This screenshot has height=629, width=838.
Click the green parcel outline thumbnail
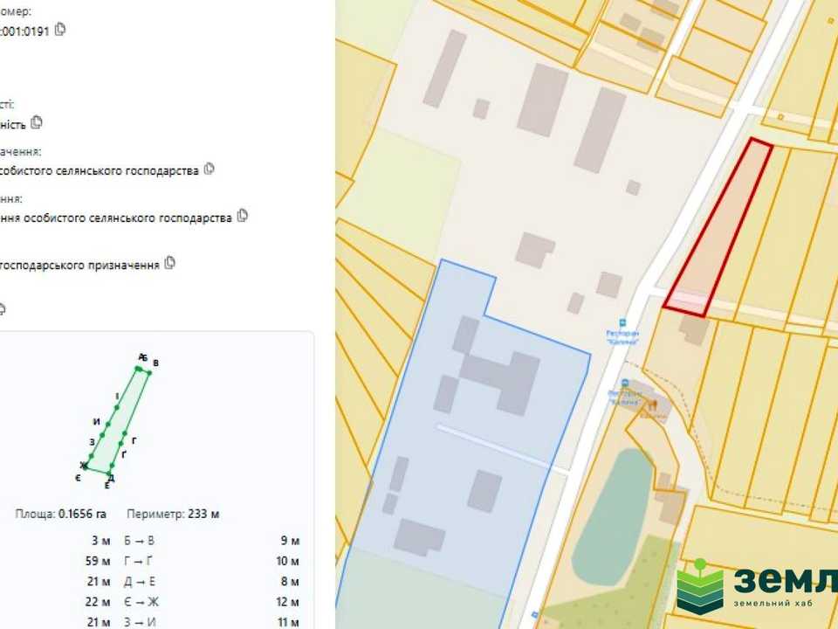point(115,420)
